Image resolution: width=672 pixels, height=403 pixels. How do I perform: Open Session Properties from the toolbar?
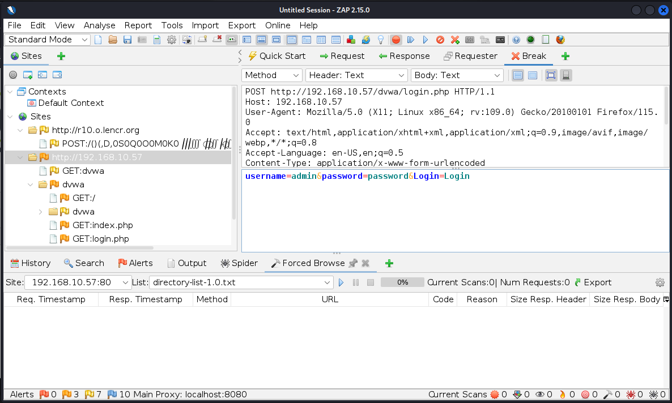pyautogui.click(x=157, y=40)
